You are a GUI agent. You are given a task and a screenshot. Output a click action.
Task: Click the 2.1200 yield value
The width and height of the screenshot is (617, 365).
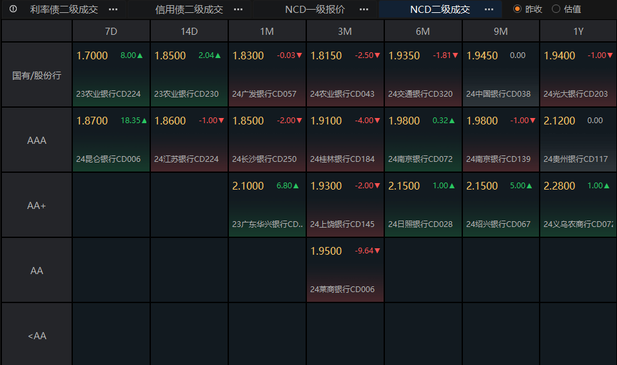tap(560, 121)
